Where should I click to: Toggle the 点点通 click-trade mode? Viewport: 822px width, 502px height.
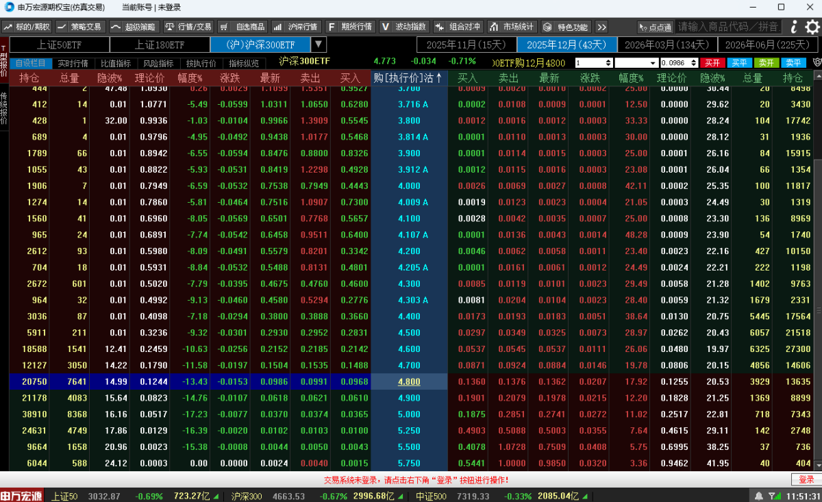pos(654,27)
